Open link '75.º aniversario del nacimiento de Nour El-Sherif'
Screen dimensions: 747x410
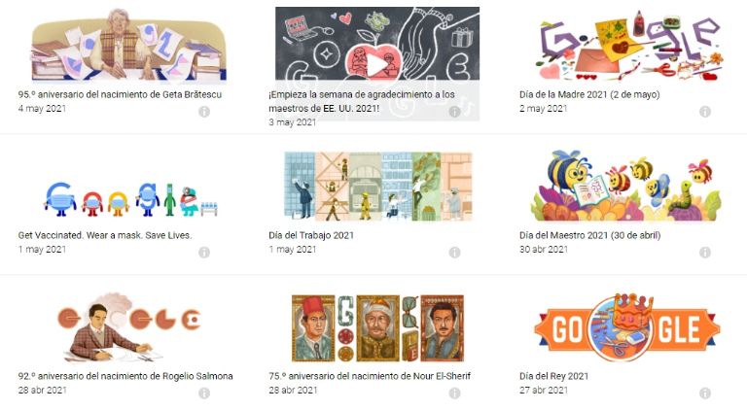[x=370, y=376]
